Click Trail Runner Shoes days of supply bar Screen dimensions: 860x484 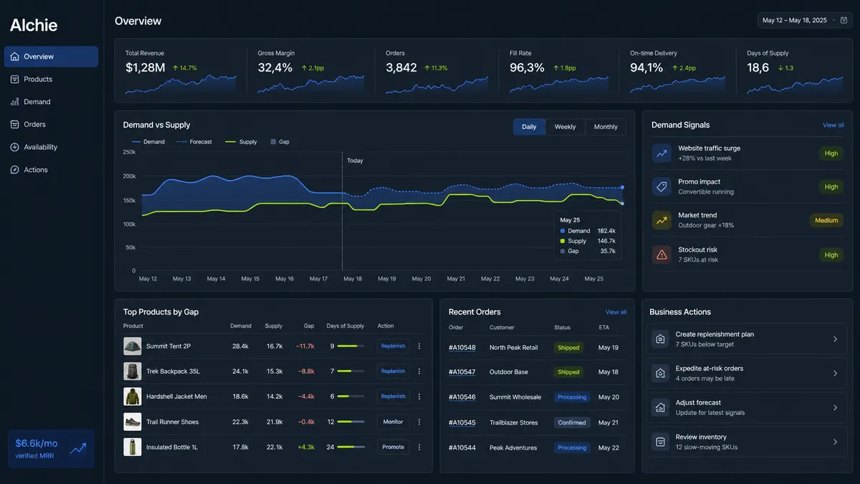tap(351, 422)
